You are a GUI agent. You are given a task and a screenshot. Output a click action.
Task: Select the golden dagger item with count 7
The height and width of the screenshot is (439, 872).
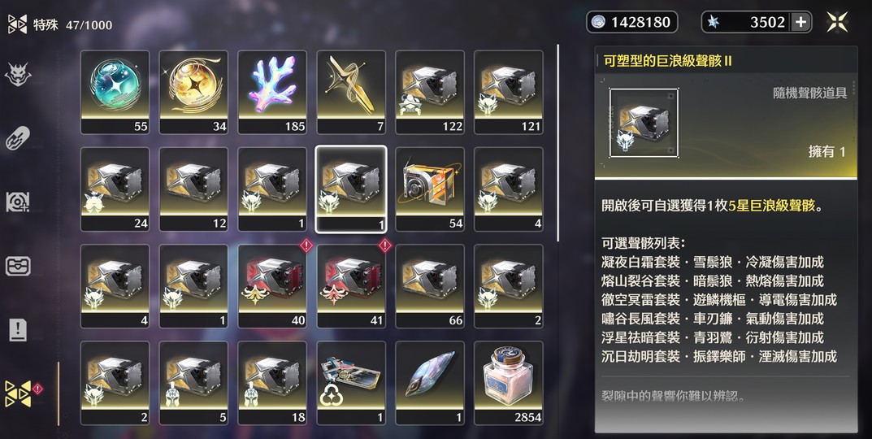[x=351, y=93]
